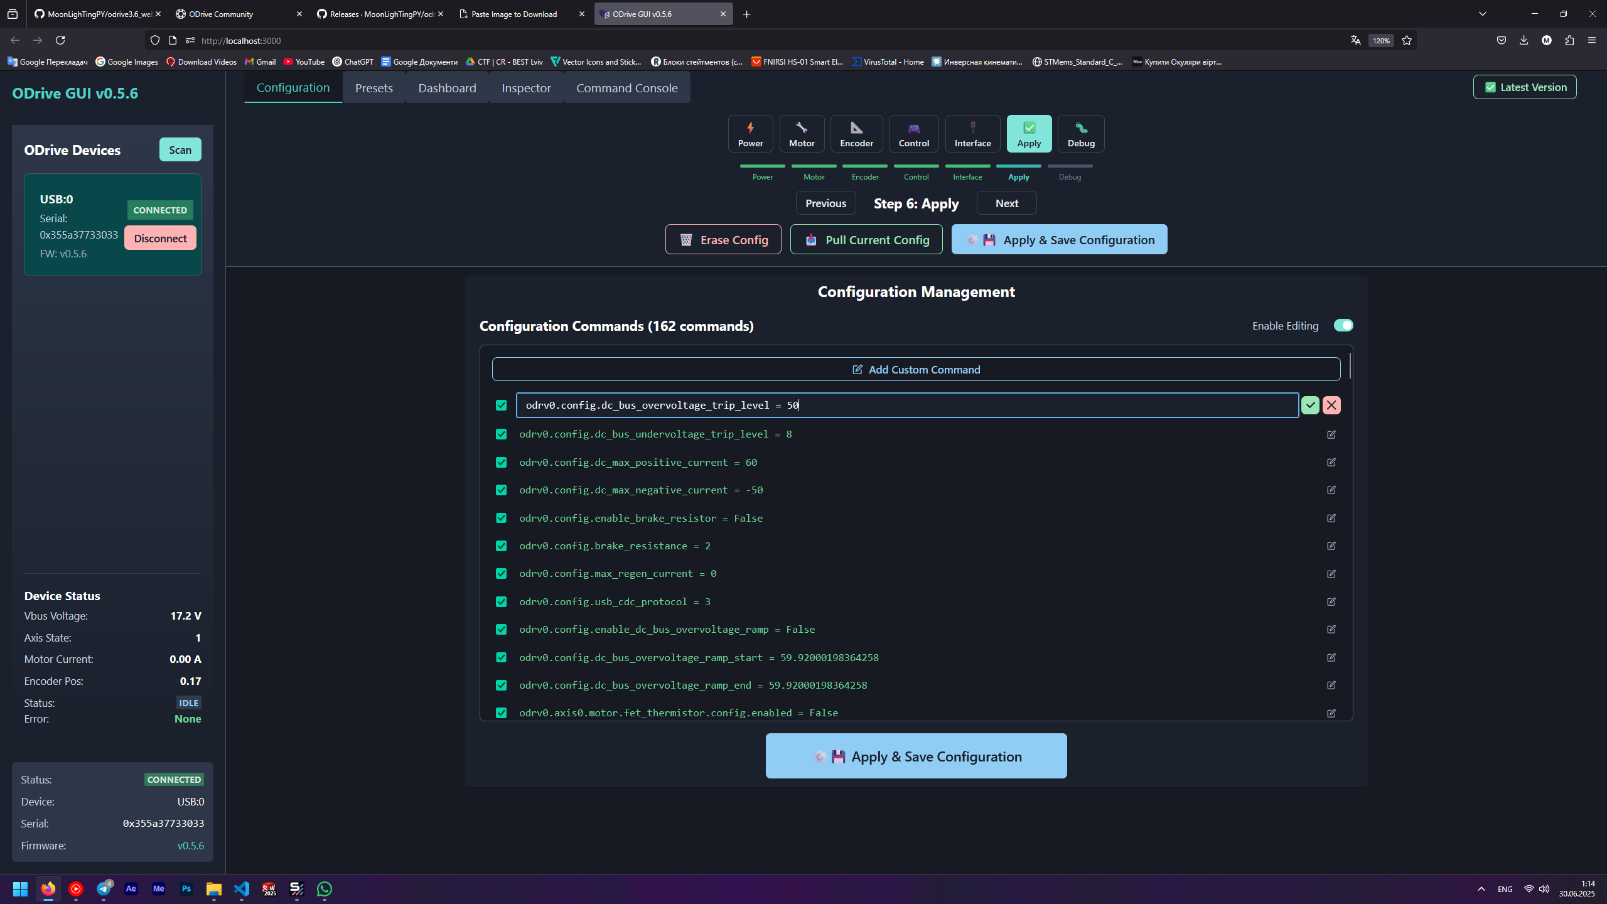
Task: Reload the page in Firefox
Action: [60, 40]
